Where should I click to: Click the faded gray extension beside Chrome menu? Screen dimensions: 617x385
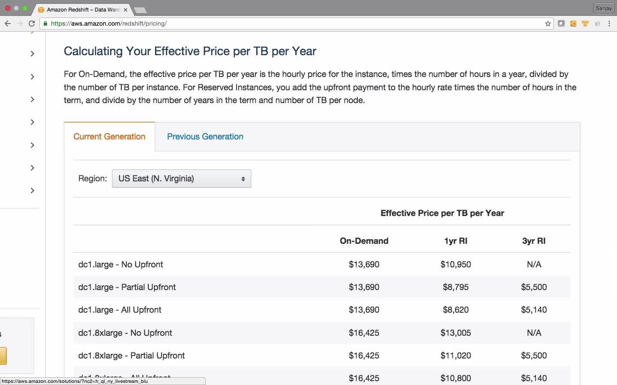tap(597, 24)
